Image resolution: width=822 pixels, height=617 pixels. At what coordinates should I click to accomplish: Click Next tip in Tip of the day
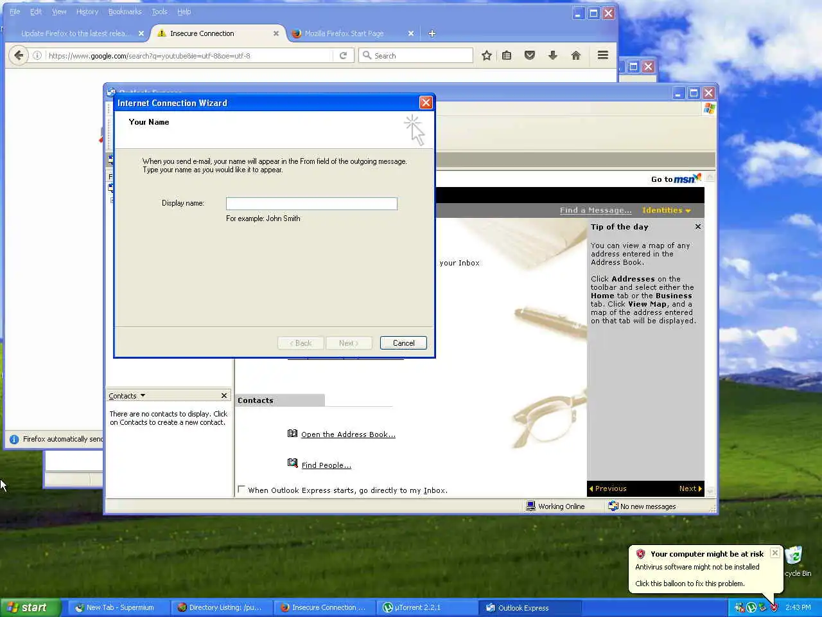pyautogui.click(x=690, y=488)
